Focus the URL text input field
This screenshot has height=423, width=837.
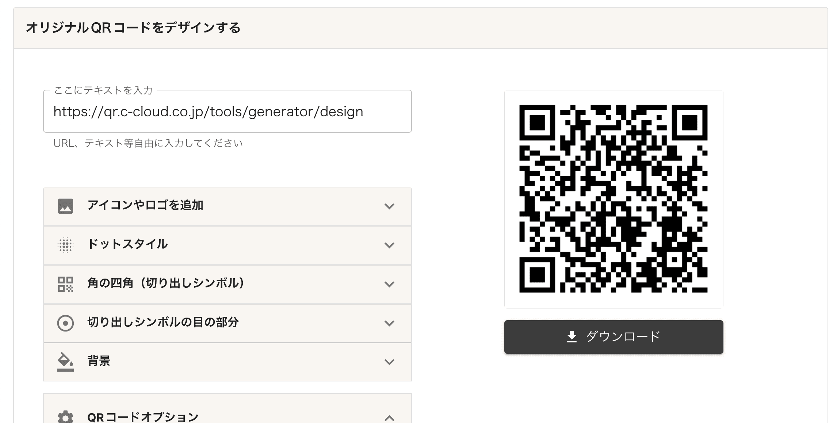tap(227, 111)
